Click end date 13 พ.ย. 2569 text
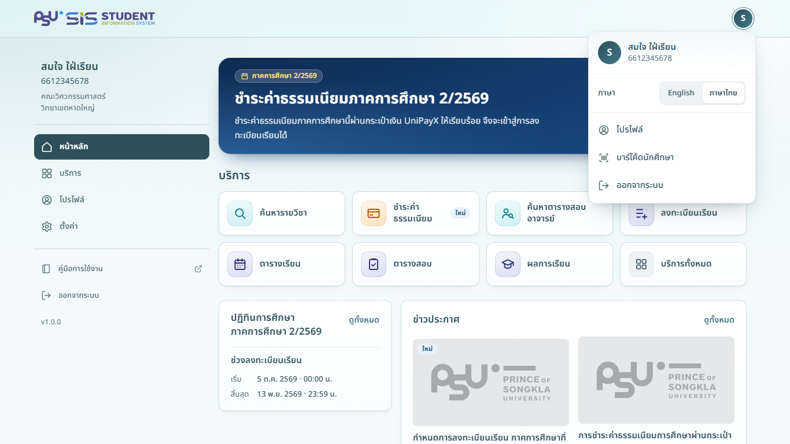The height and width of the screenshot is (444, 790). click(297, 394)
